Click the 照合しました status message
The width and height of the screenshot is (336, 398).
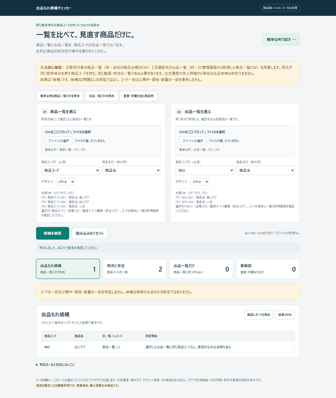coord(168,248)
